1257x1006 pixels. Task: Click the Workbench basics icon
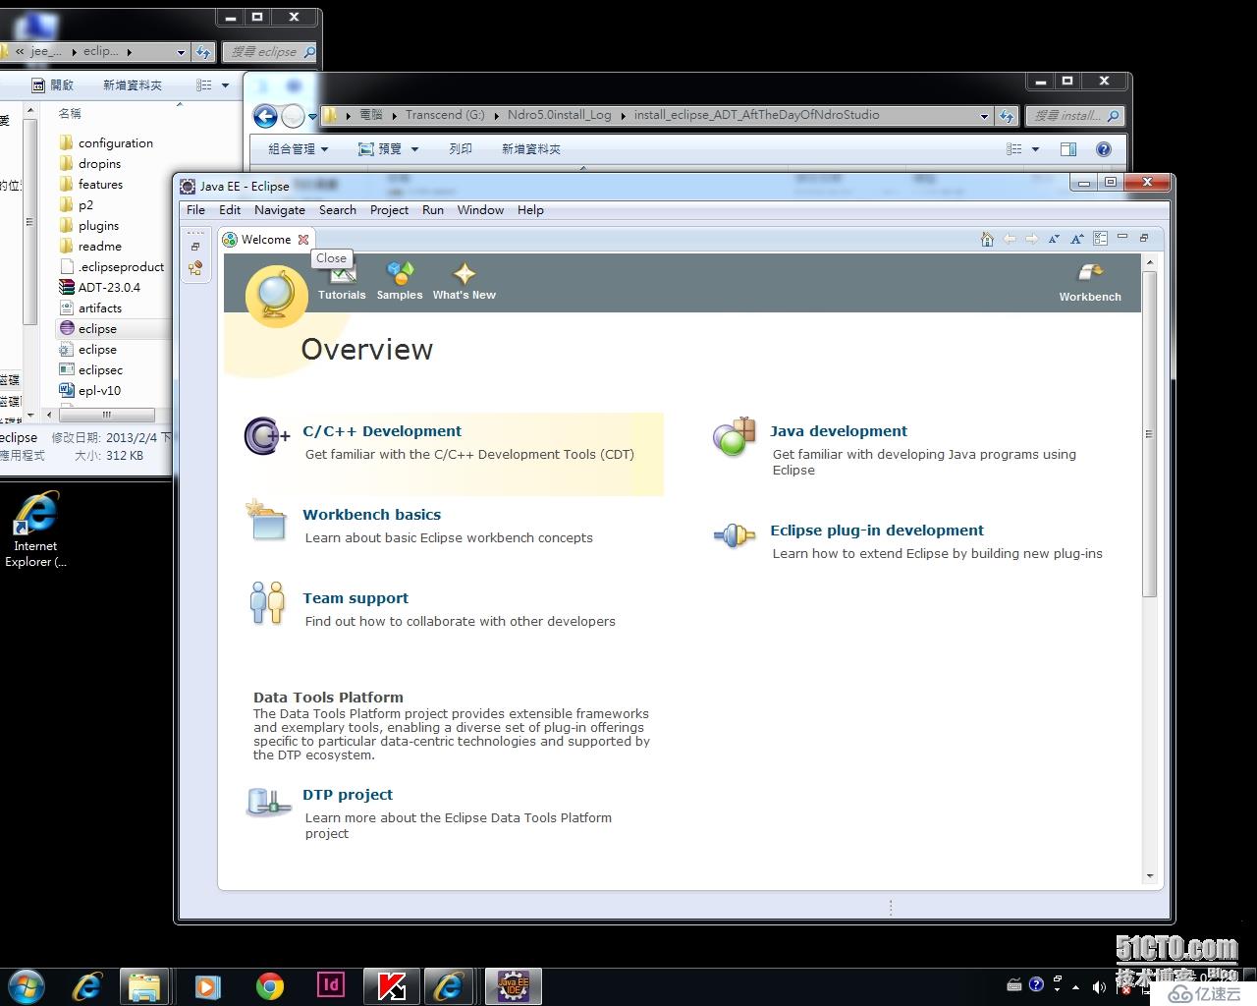(x=266, y=520)
